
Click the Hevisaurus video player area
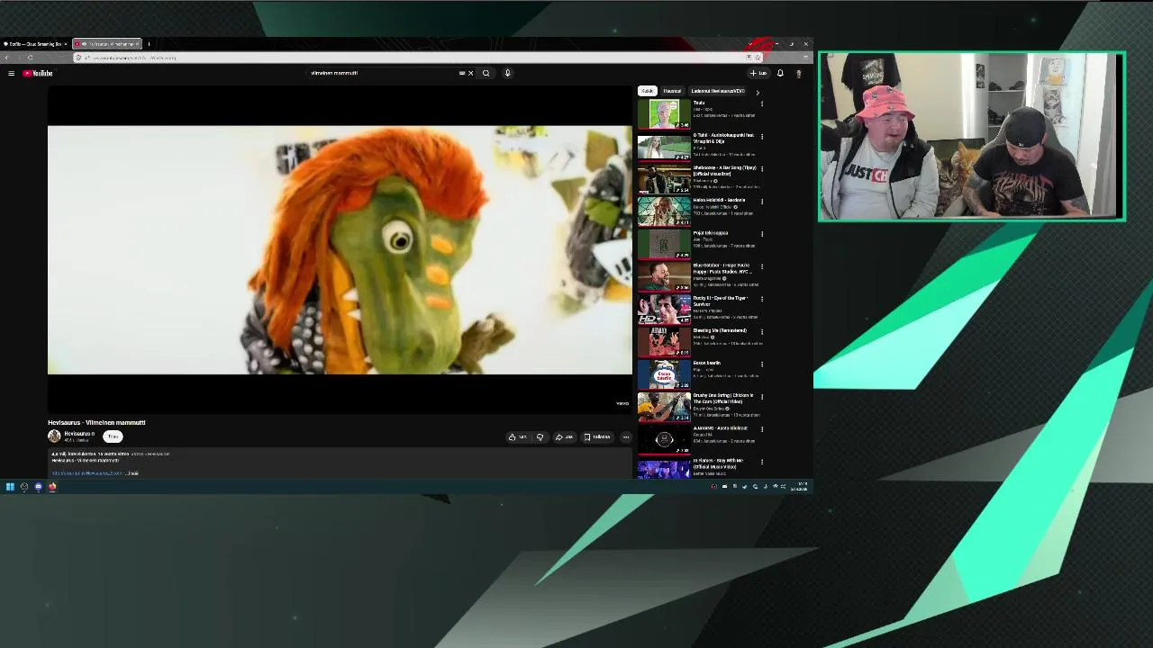point(340,250)
